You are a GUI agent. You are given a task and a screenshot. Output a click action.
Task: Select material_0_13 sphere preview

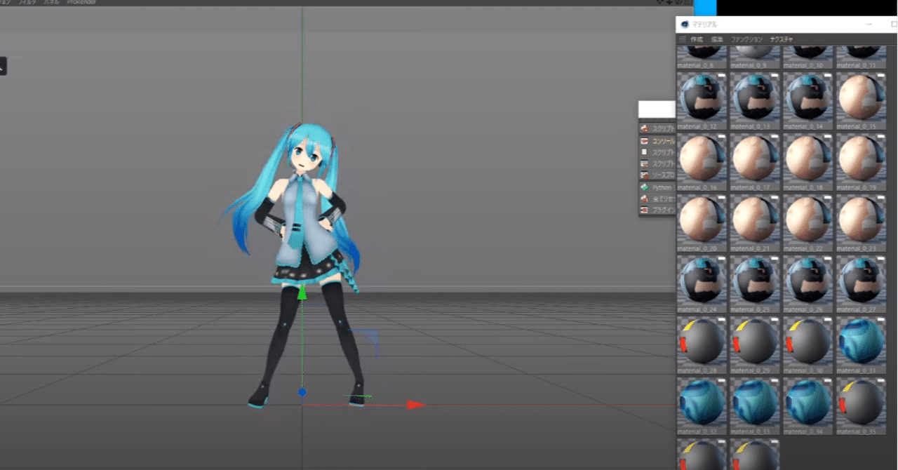pyautogui.click(x=755, y=98)
